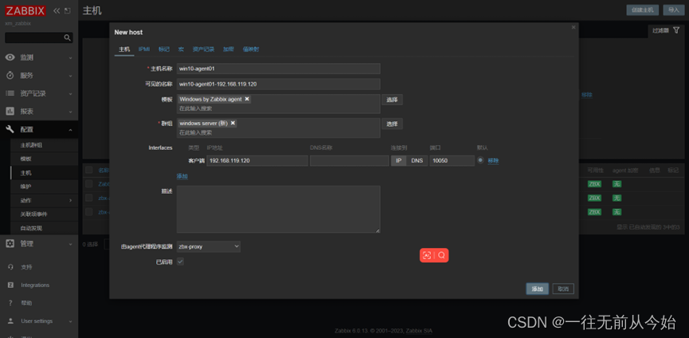Open 模板 in the sidebar submenu
The height and width of the screenshot is (338, 689).
[x=25, y=159]
